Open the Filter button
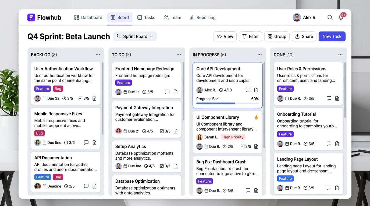Screen dimensions: 370x206 click(251, 36)
